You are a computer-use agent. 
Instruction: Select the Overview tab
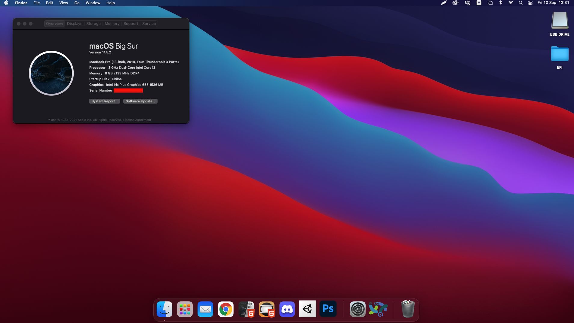(54, 24)
